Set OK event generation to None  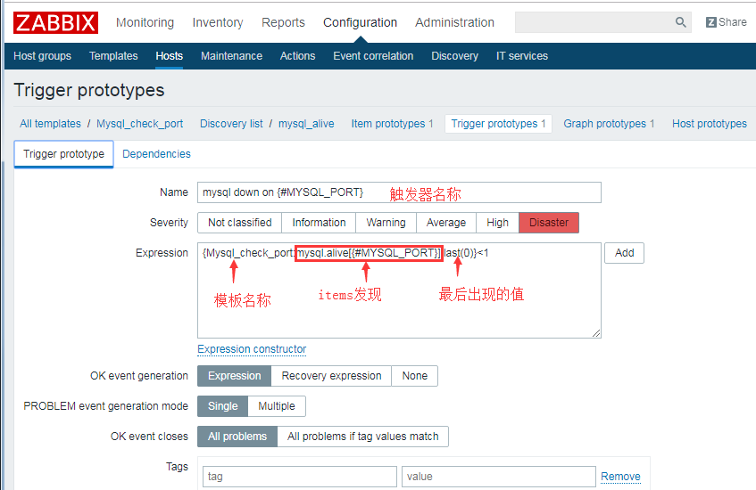pyautogui.click(x=414, y=376)
